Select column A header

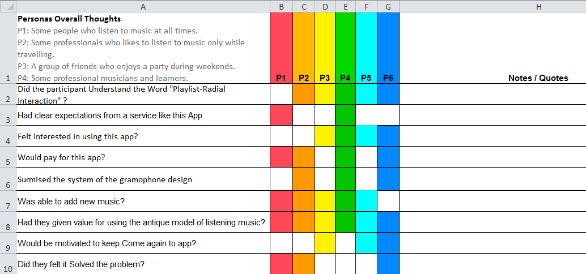tap(143, 6)
